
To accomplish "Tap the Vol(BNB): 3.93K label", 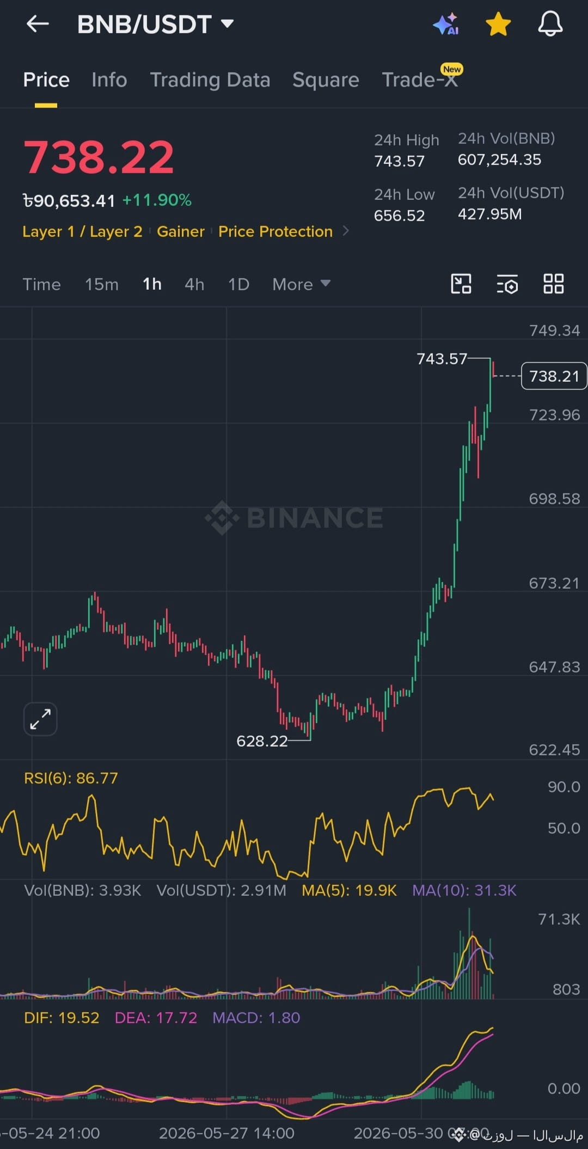I will click(83, 890).
